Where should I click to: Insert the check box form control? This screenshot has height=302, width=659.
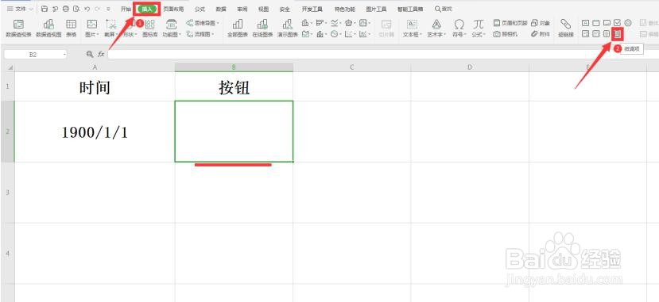[x=617, y=23]
